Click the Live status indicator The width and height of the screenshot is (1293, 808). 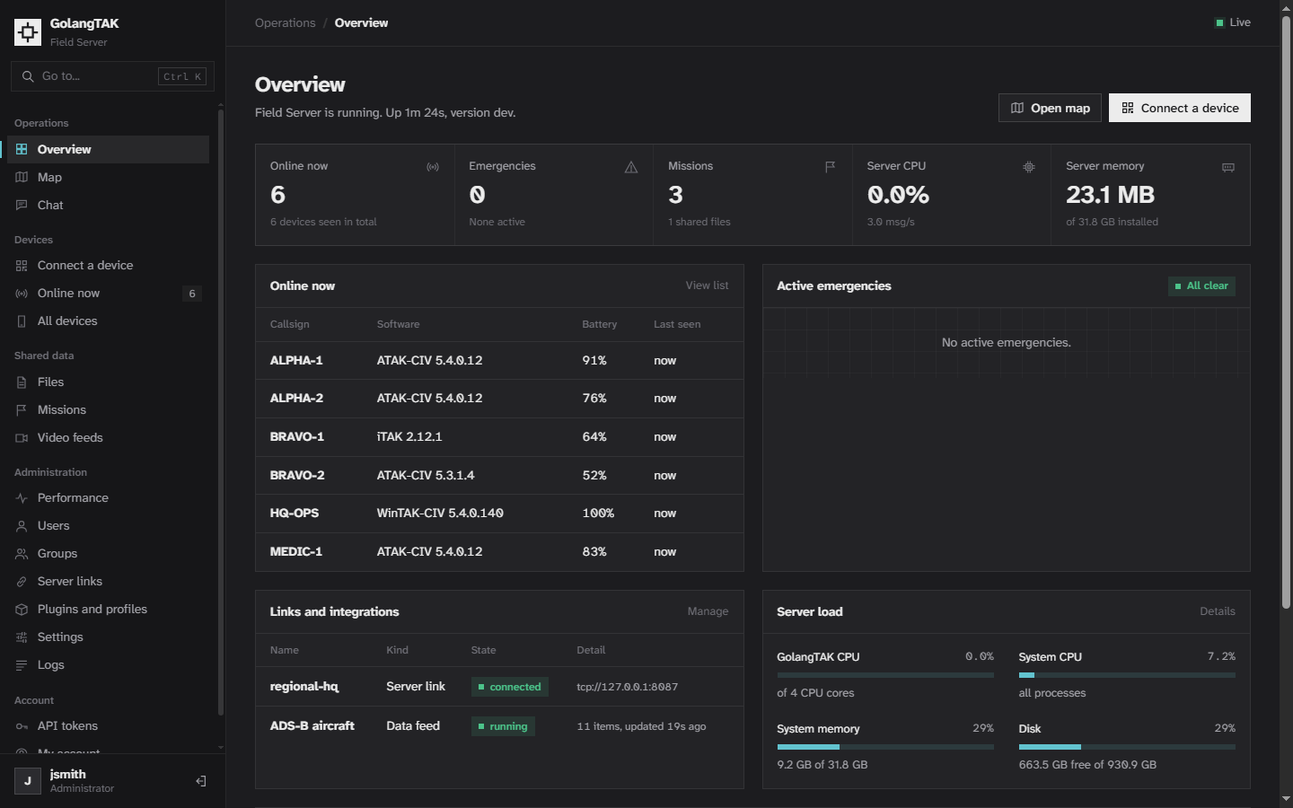pos(1233,22)
